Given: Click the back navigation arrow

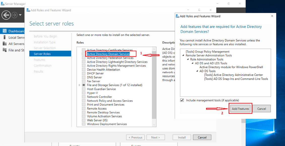Looking at the screenshot, I should pyautogui.click(x=6, y=15).
